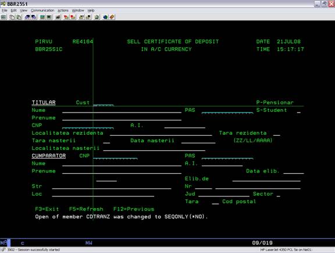This screenshot has height=253, width=335.
Task: Focus the Loc input field
Action: click(x=103, y=194)
